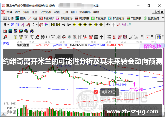Open the 行情 quotes view
The width and height of the screenshot is (165, 120).
(x=8, y=18)
